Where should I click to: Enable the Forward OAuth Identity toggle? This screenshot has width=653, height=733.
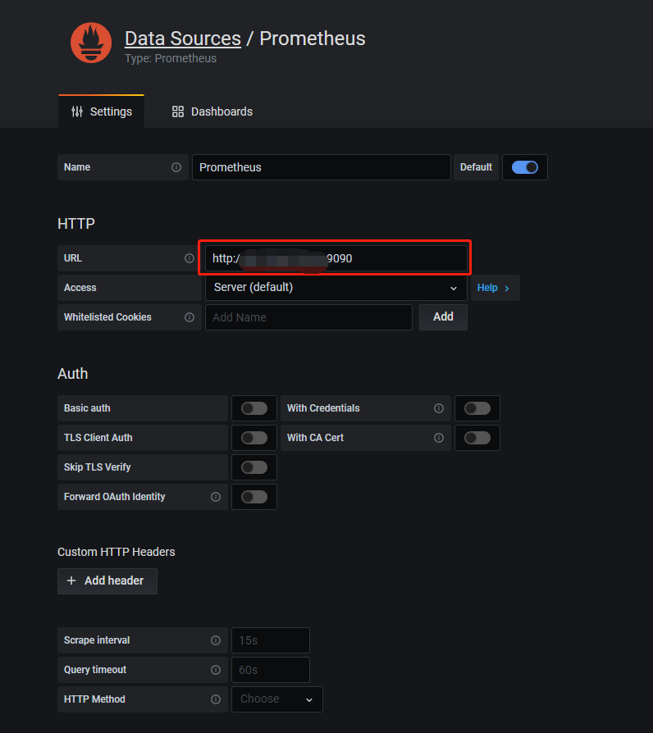(254, 497)
